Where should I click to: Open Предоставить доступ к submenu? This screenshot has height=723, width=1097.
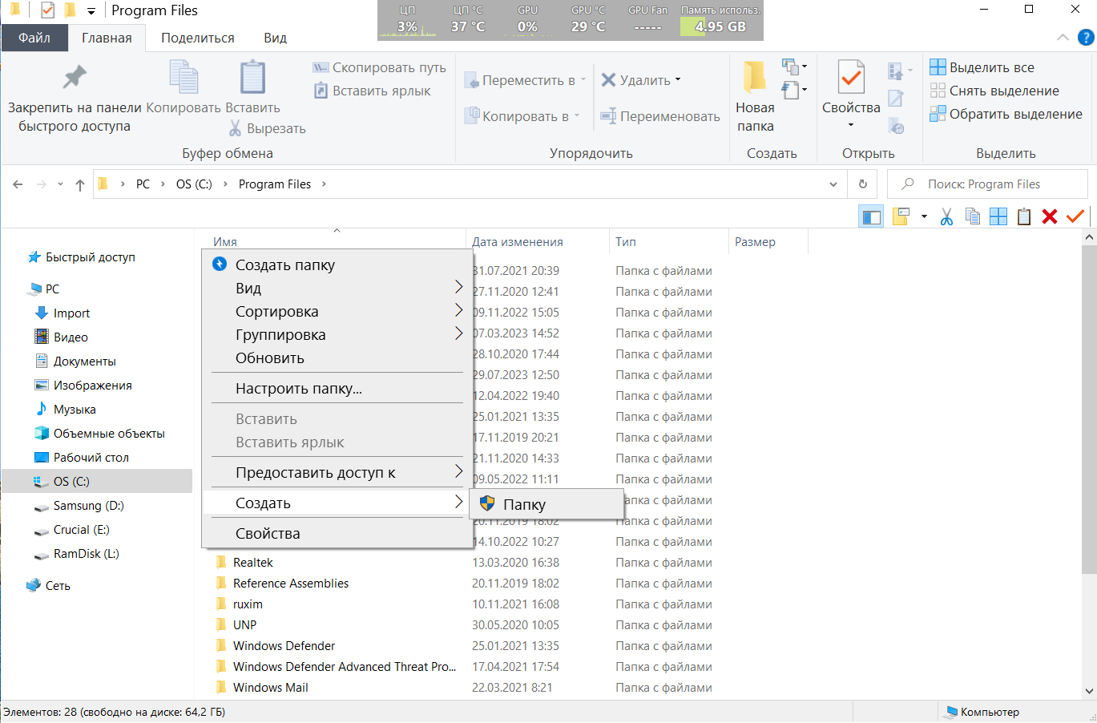[x=337, y=472]
